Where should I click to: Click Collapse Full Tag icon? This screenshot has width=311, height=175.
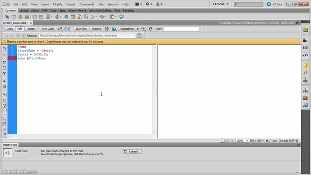[x=4, y=62]
